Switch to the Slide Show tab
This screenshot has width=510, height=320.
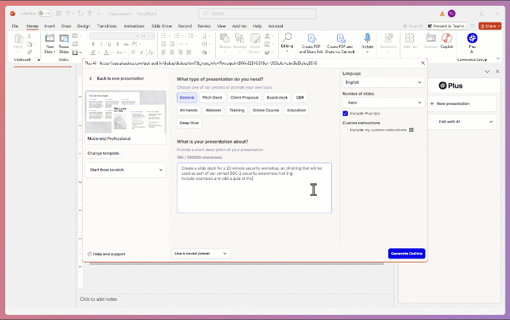pos(161,26)
